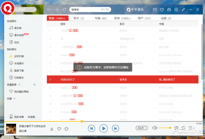Click album 2007世界巡回演唱会
Viewport: 205px width, 139px height.
(x=170, y=63)
